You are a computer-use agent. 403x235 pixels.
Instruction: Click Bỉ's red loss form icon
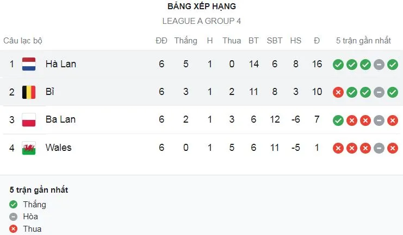pos(338,92)
